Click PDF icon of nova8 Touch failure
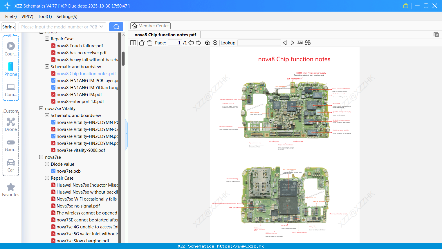Image resolution: width=442 pixels, height=249 pixels. point(53,46)
